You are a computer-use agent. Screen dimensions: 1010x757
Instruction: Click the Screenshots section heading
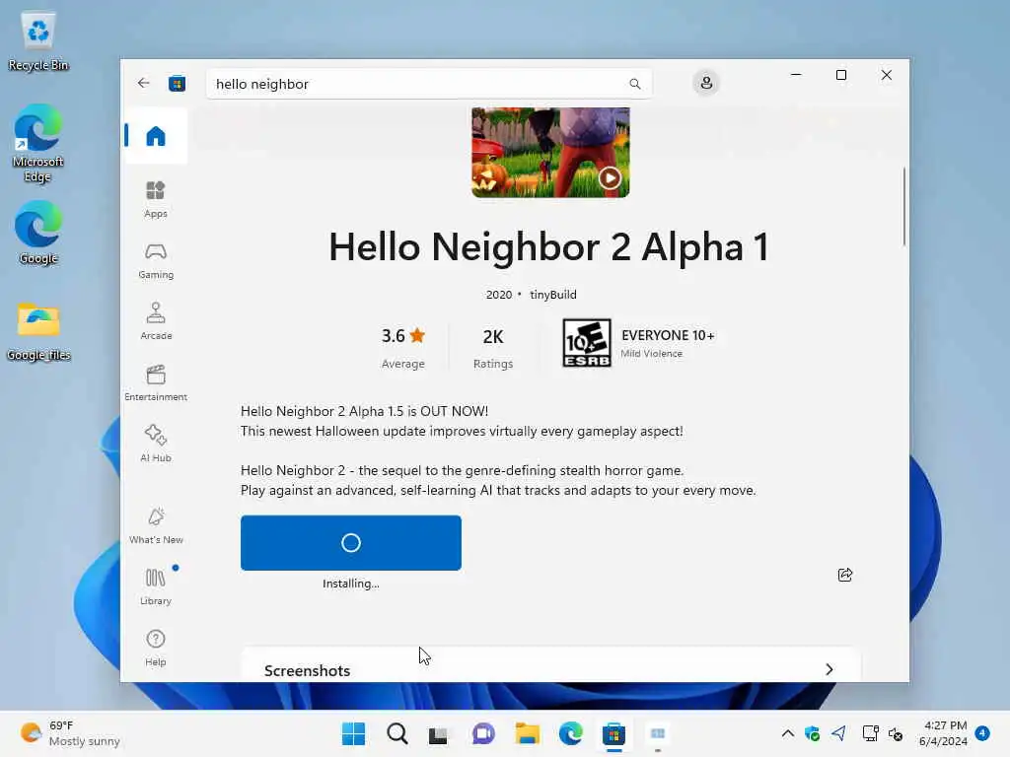click(308, 670)
